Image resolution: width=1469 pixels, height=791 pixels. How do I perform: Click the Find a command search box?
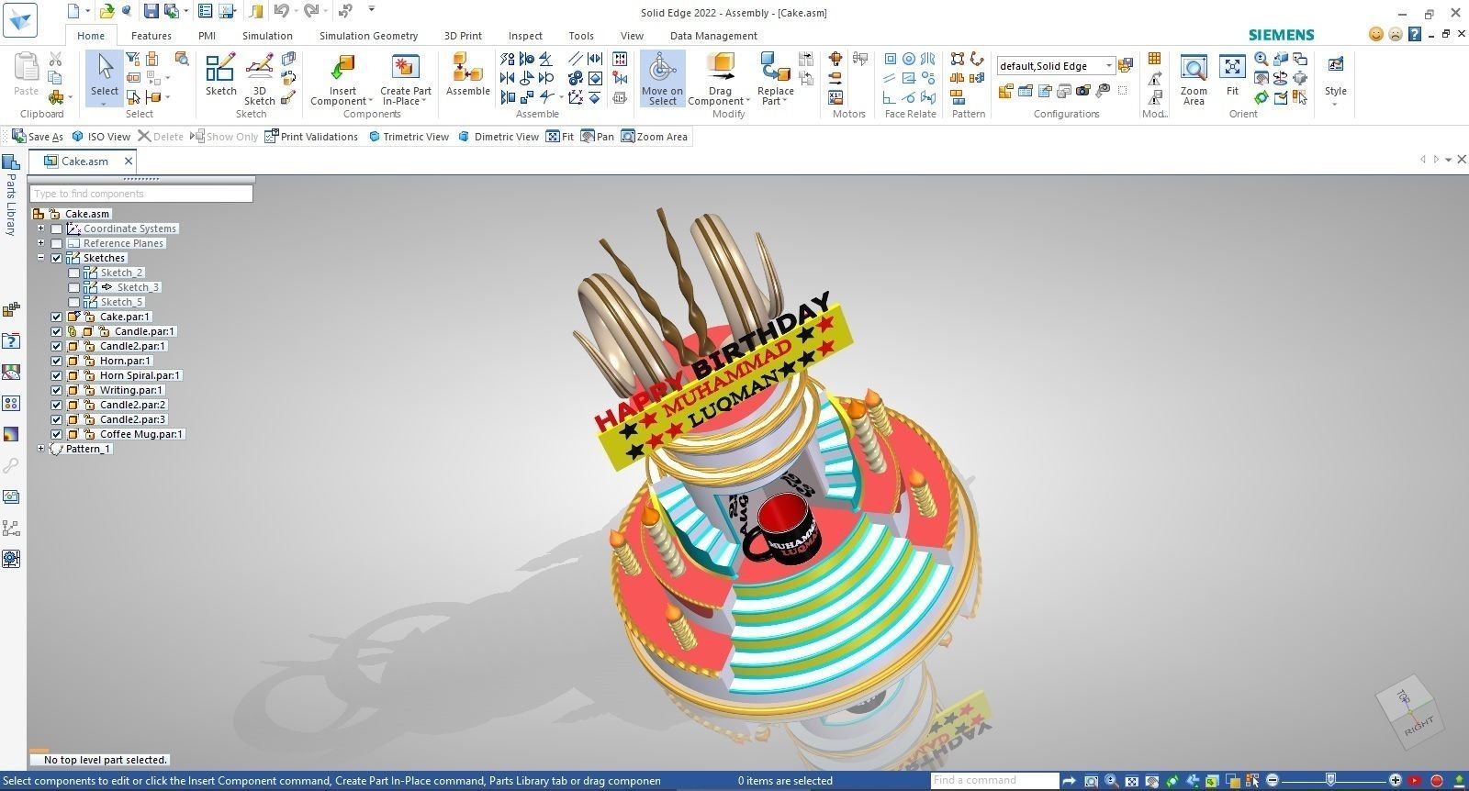pyautogui.click(x=994, y=781)
